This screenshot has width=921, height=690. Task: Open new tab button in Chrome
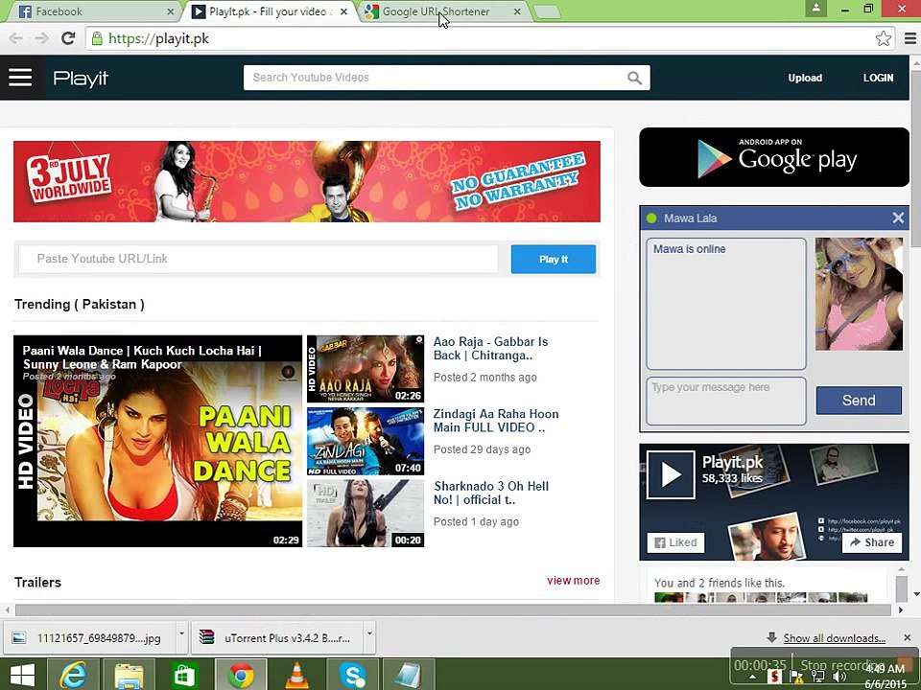tap(547, 11)
